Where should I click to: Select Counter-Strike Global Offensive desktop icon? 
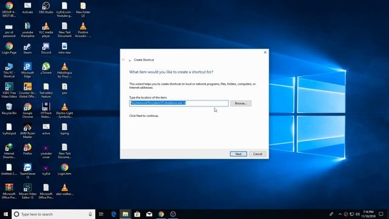(x=27, y=91)
